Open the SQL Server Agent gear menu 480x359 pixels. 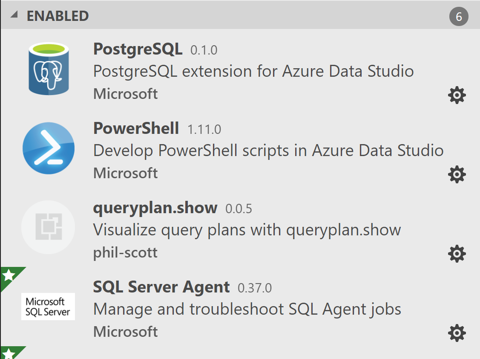click(457, 333)
